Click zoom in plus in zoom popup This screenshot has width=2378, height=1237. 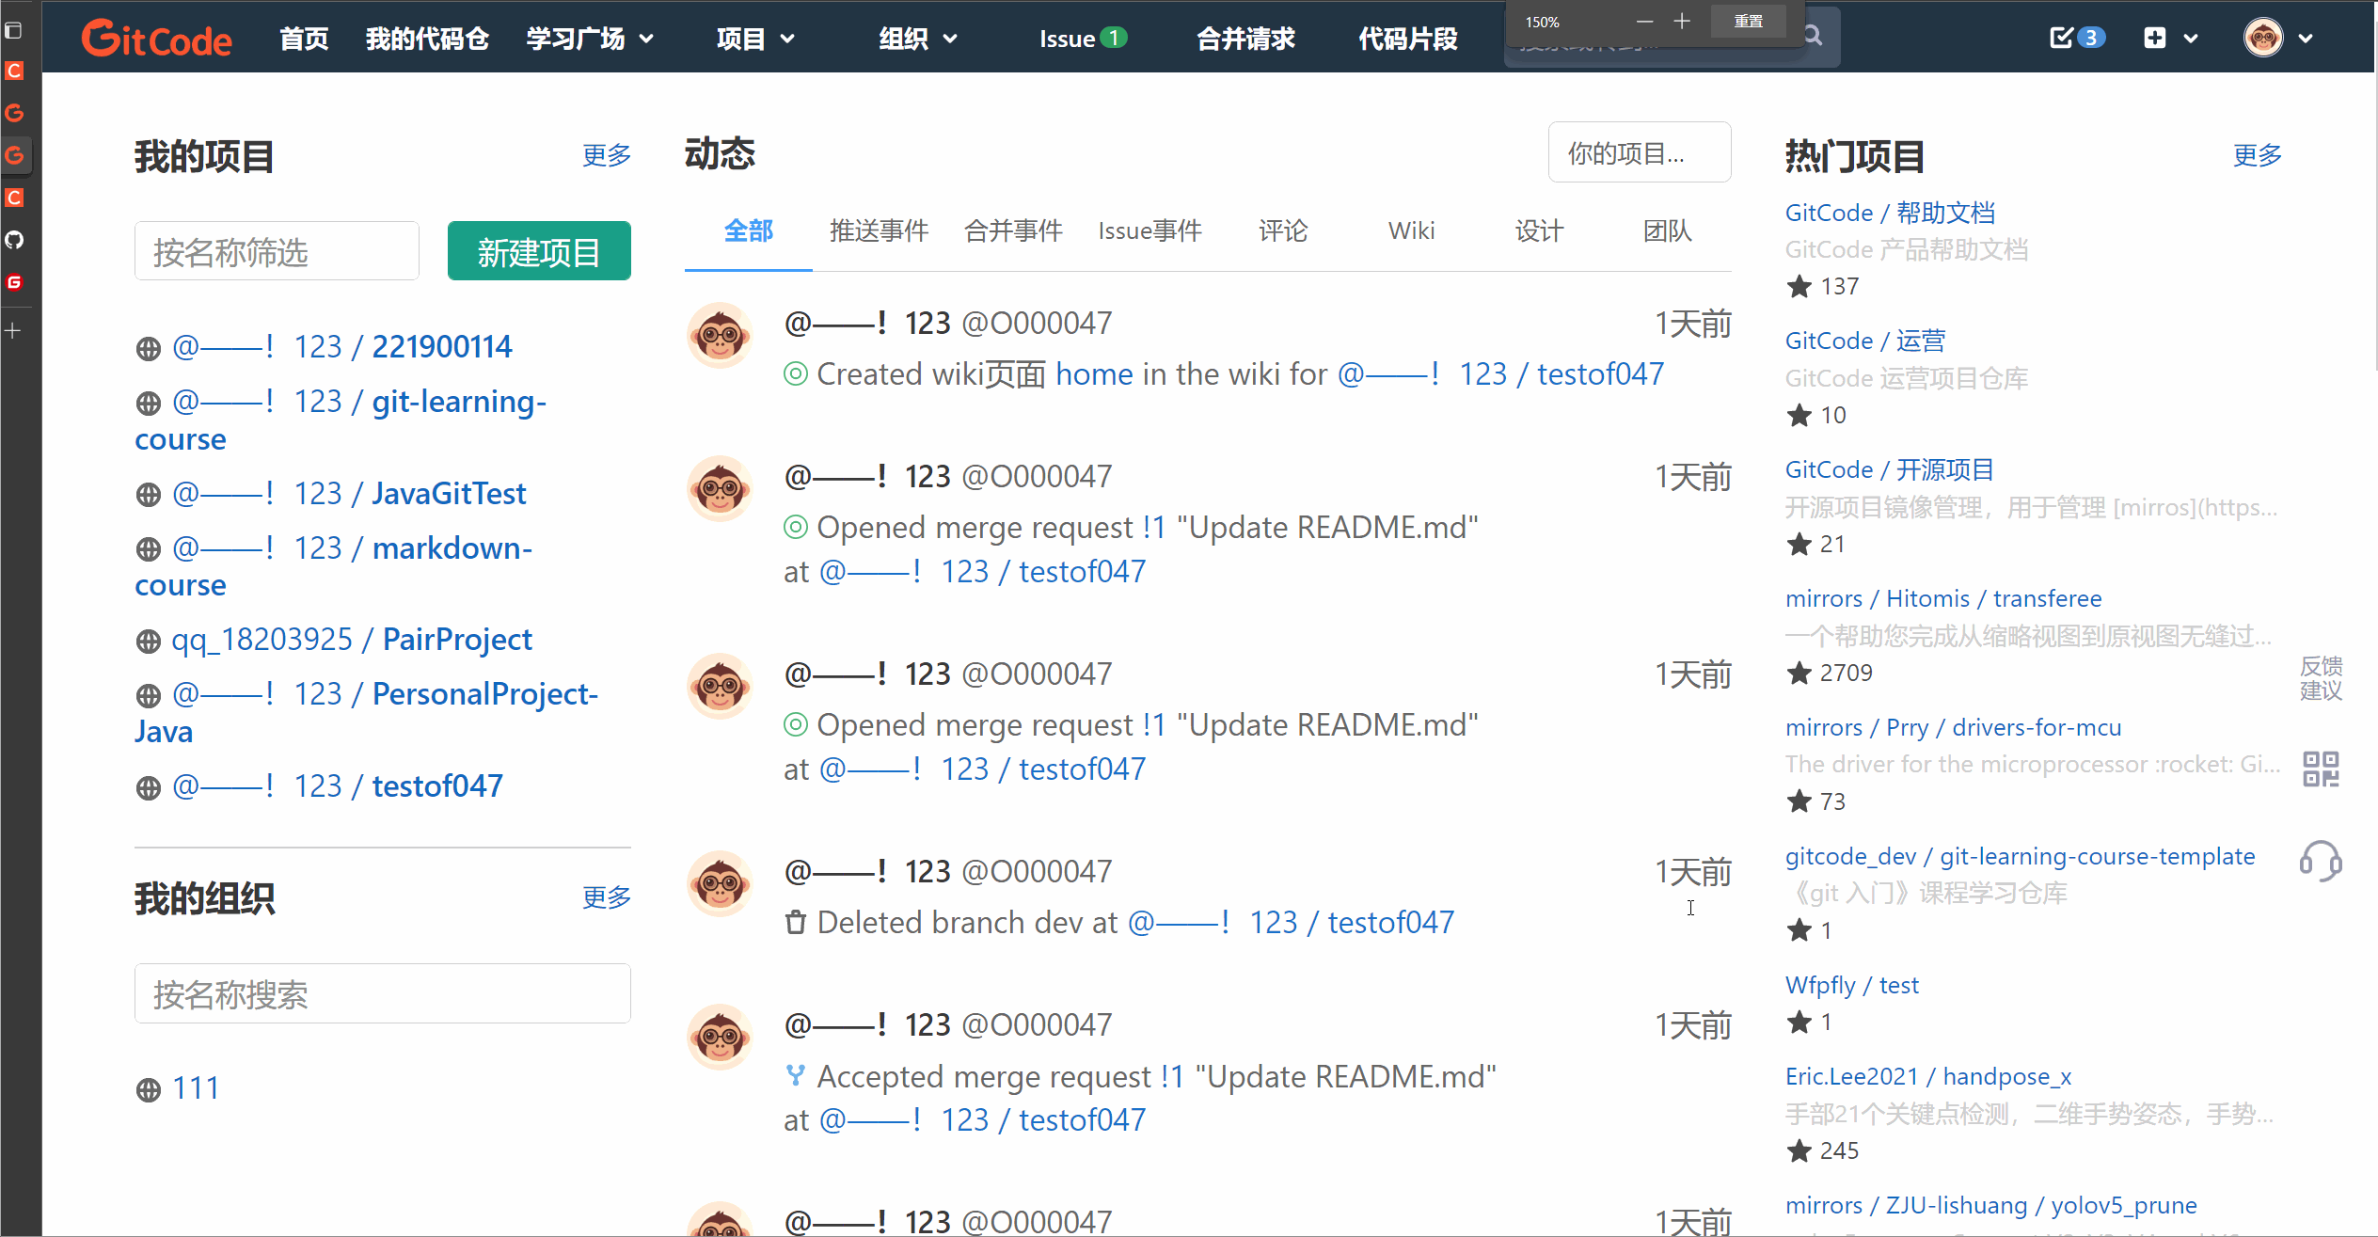click(1682, 22)
